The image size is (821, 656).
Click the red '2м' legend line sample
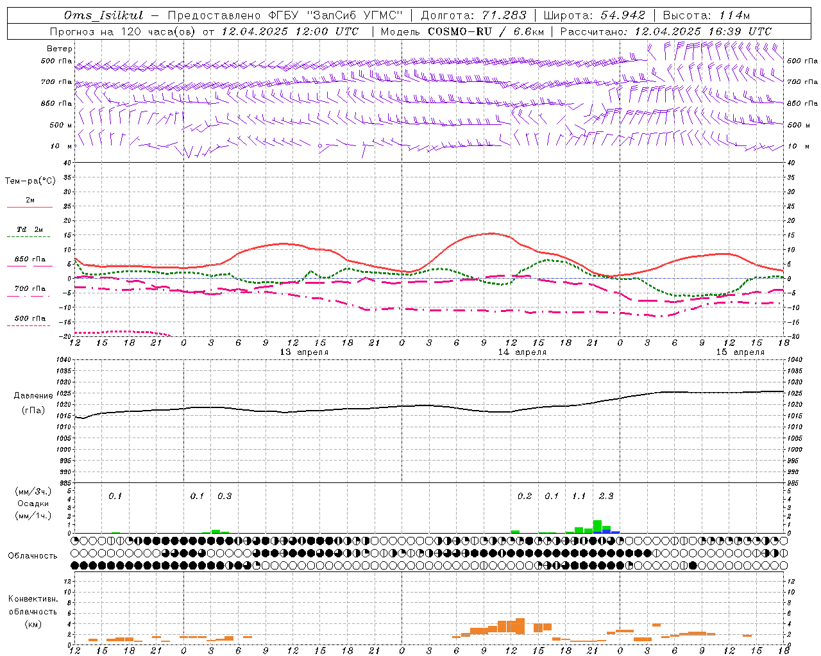click(x=30, y=207)
